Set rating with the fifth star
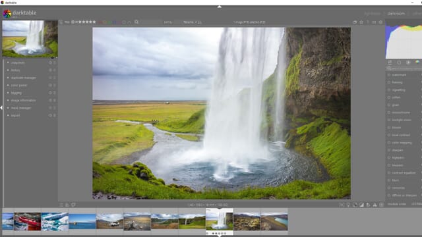The image size is (422, 237). click(94, 22)
